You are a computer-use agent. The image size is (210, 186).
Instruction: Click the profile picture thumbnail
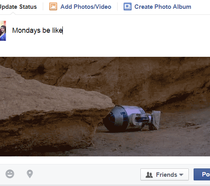point(3,31)
